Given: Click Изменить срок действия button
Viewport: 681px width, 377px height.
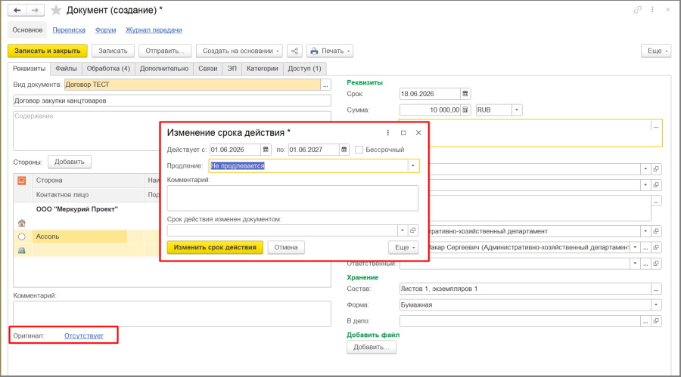Looking at the screenshot, I should 215,247.
